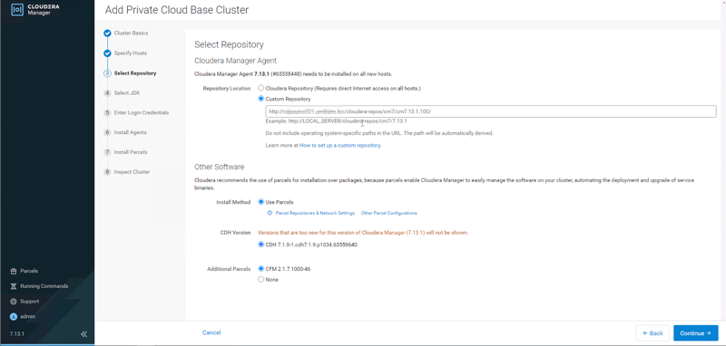Click the custom repository URL input field
Image resolution: width=726 pixels, height=346 pixels.
pyautogui.click(x=491, y=111)
